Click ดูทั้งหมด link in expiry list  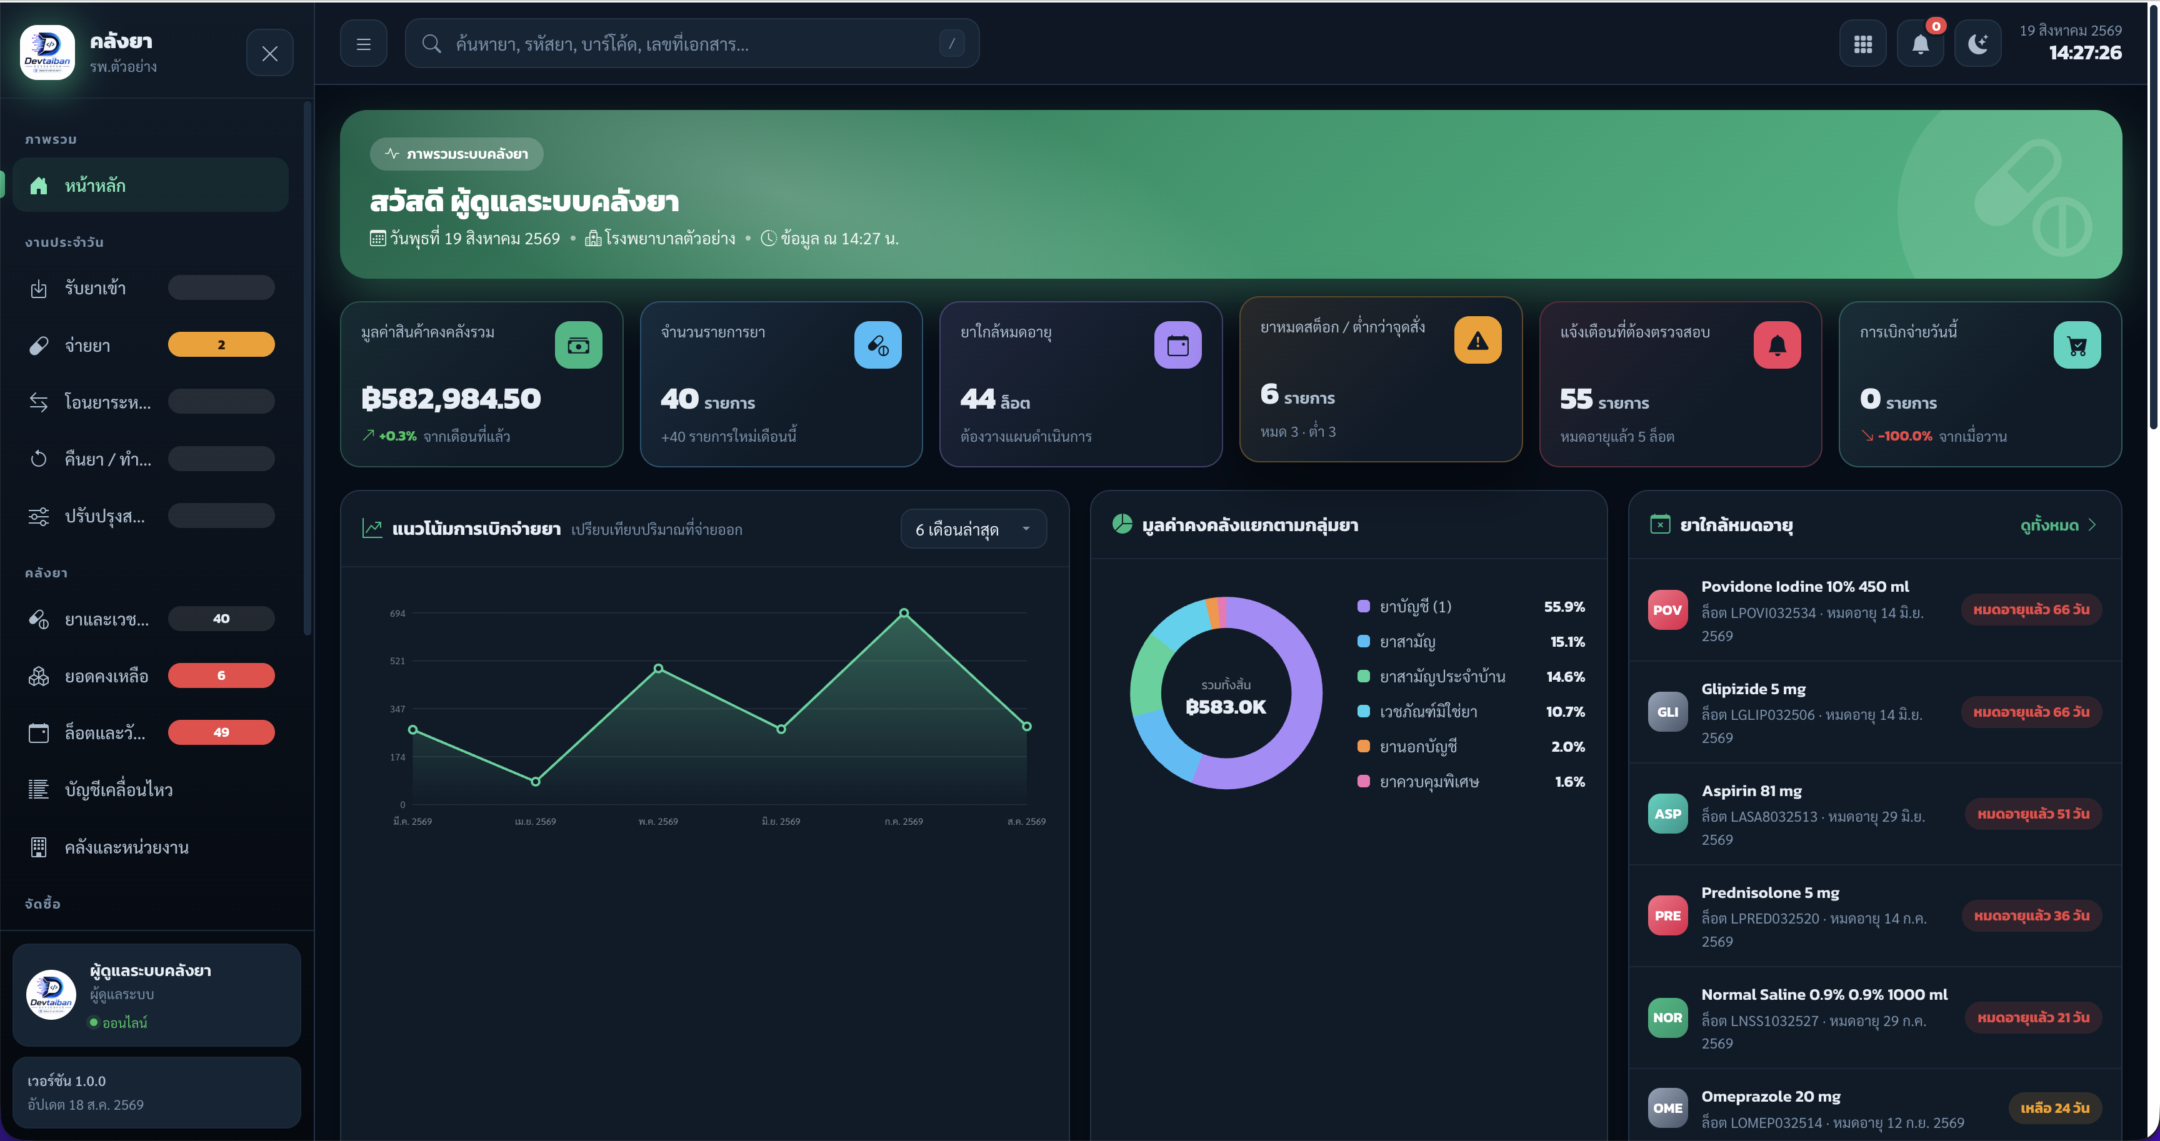coord(2059,525)
